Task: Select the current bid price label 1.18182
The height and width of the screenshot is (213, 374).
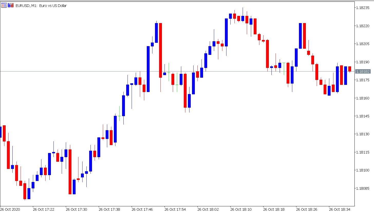Action: point(363,72)
